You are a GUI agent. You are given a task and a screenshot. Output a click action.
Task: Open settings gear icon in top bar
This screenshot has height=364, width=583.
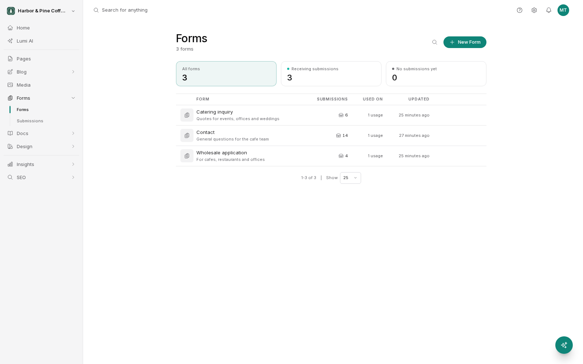point(534,10)
